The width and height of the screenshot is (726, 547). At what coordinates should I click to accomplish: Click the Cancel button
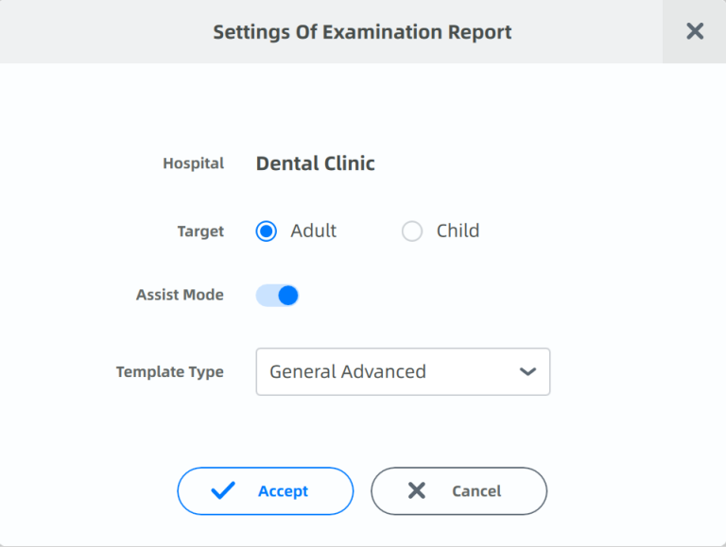(x=458, y=491)
